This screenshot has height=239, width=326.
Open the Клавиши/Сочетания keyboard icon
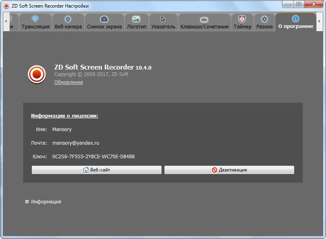tap(204, 19)
